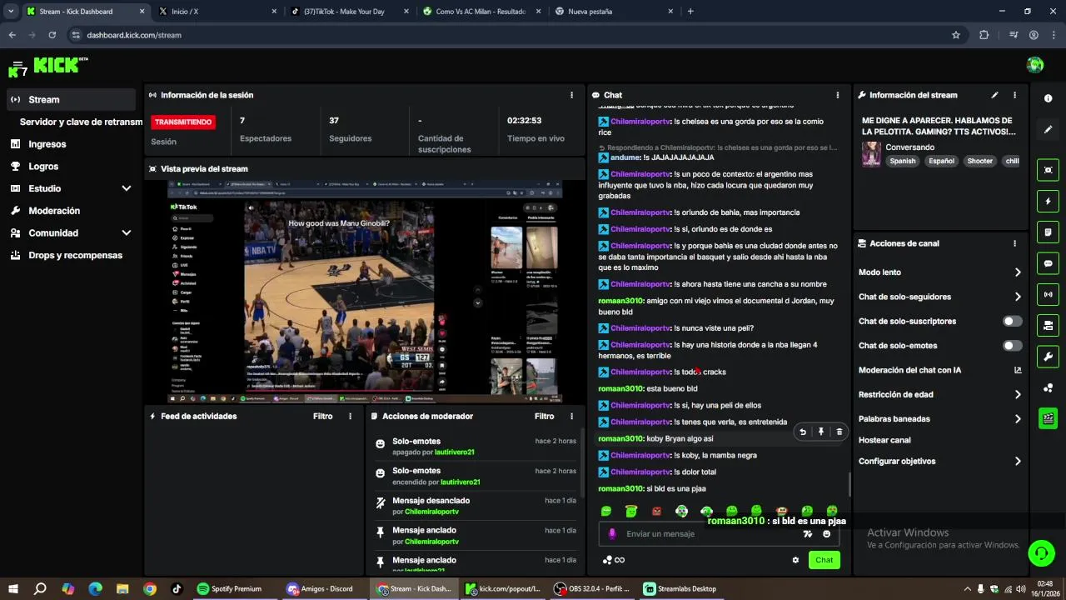Viewport: 1066px width, 600px height.
Task: Open options menu for Información de la sesión
Action: click(571, 95)
